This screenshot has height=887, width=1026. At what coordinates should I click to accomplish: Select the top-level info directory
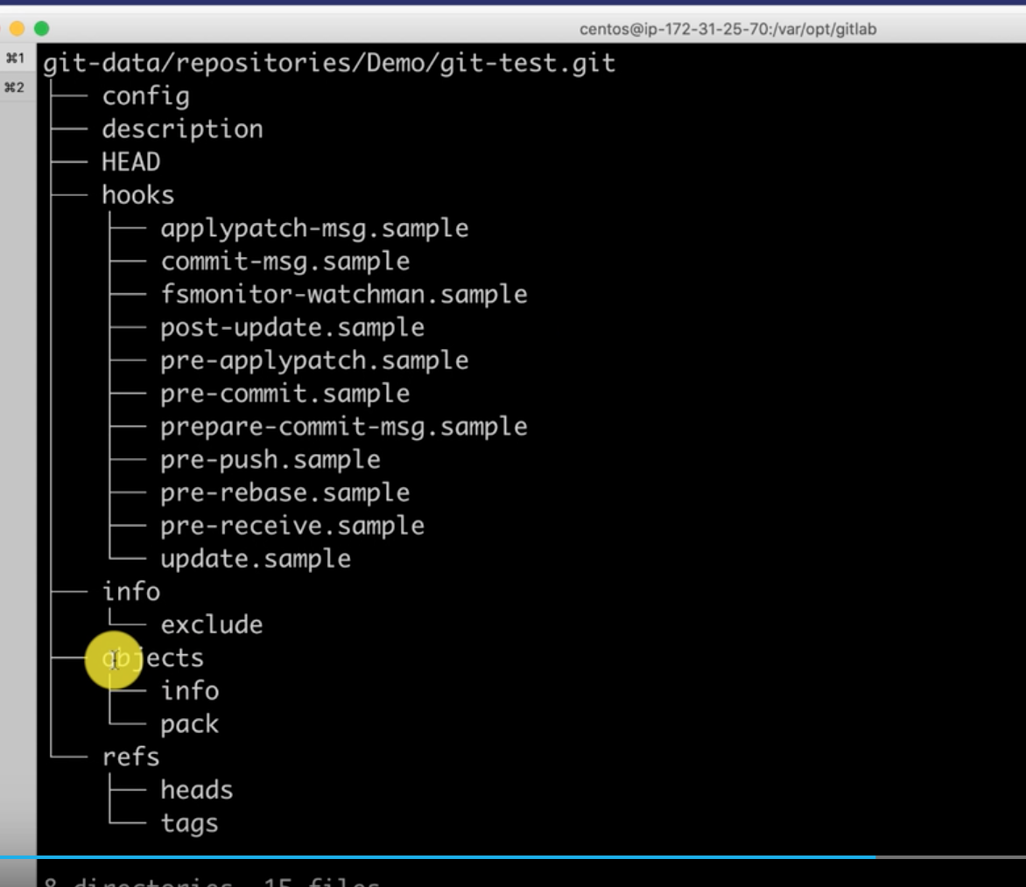[130, 591]
